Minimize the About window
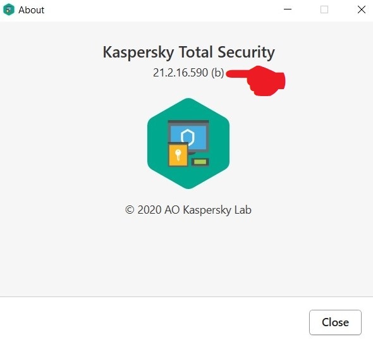 (288, 9)
